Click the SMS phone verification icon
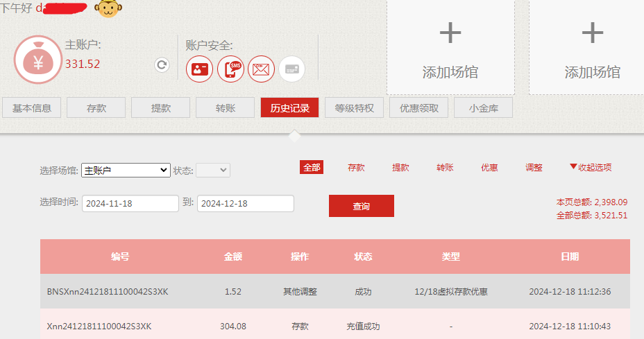This screenshot has width=644, height=339. pyautogui.click(x=230, y=69)
